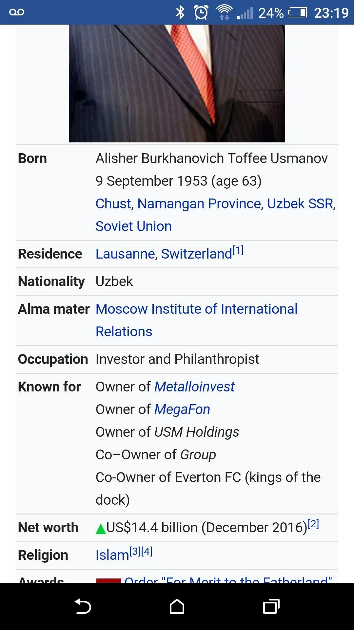Tap the Wi-Fi status icon
354x630 pixels.
point(224,12)
